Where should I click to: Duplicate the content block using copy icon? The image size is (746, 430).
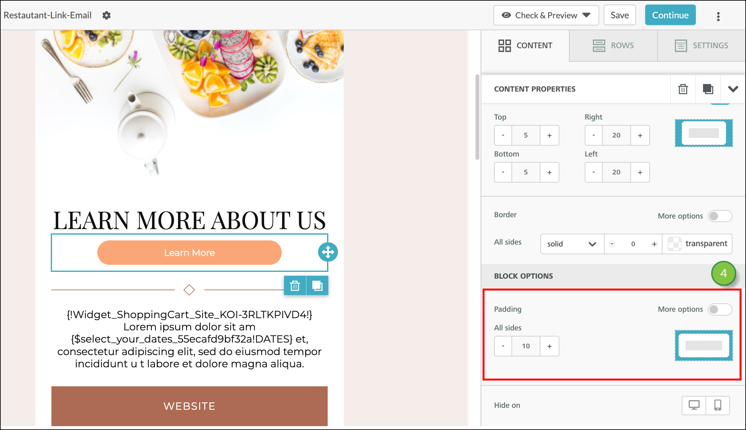click(708, 89)
